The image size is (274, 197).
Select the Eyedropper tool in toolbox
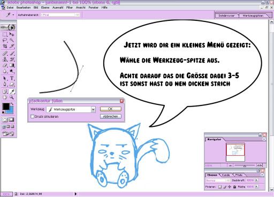click(x=12, y=92)
